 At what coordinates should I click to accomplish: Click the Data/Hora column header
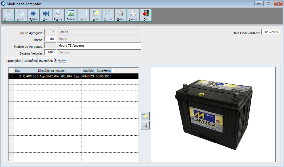tap(104, 71)
